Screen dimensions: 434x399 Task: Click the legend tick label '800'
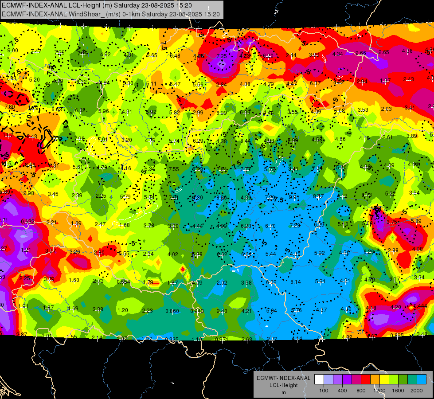pyautogui.click(x=361, y=391)
